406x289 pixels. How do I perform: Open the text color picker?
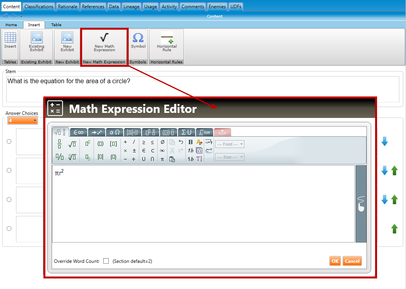(199, 142)
